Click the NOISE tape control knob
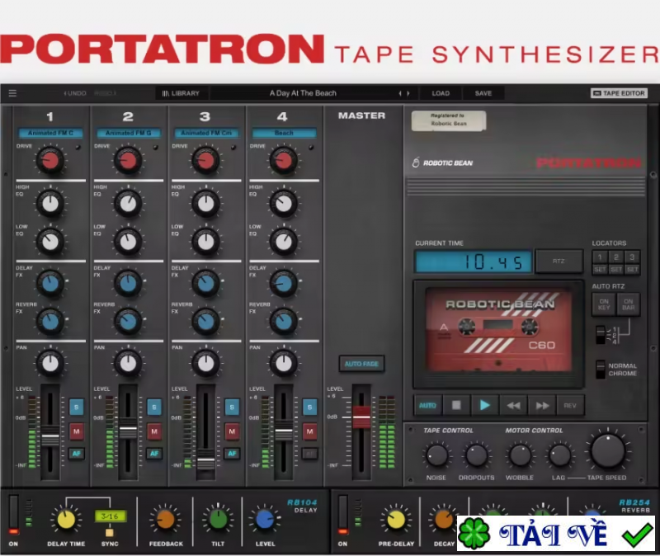Screen dimensions: 660x556 coord(437,455)
